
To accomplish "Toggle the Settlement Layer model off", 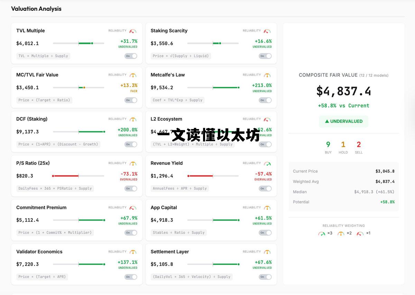I will tap(265, 277).
